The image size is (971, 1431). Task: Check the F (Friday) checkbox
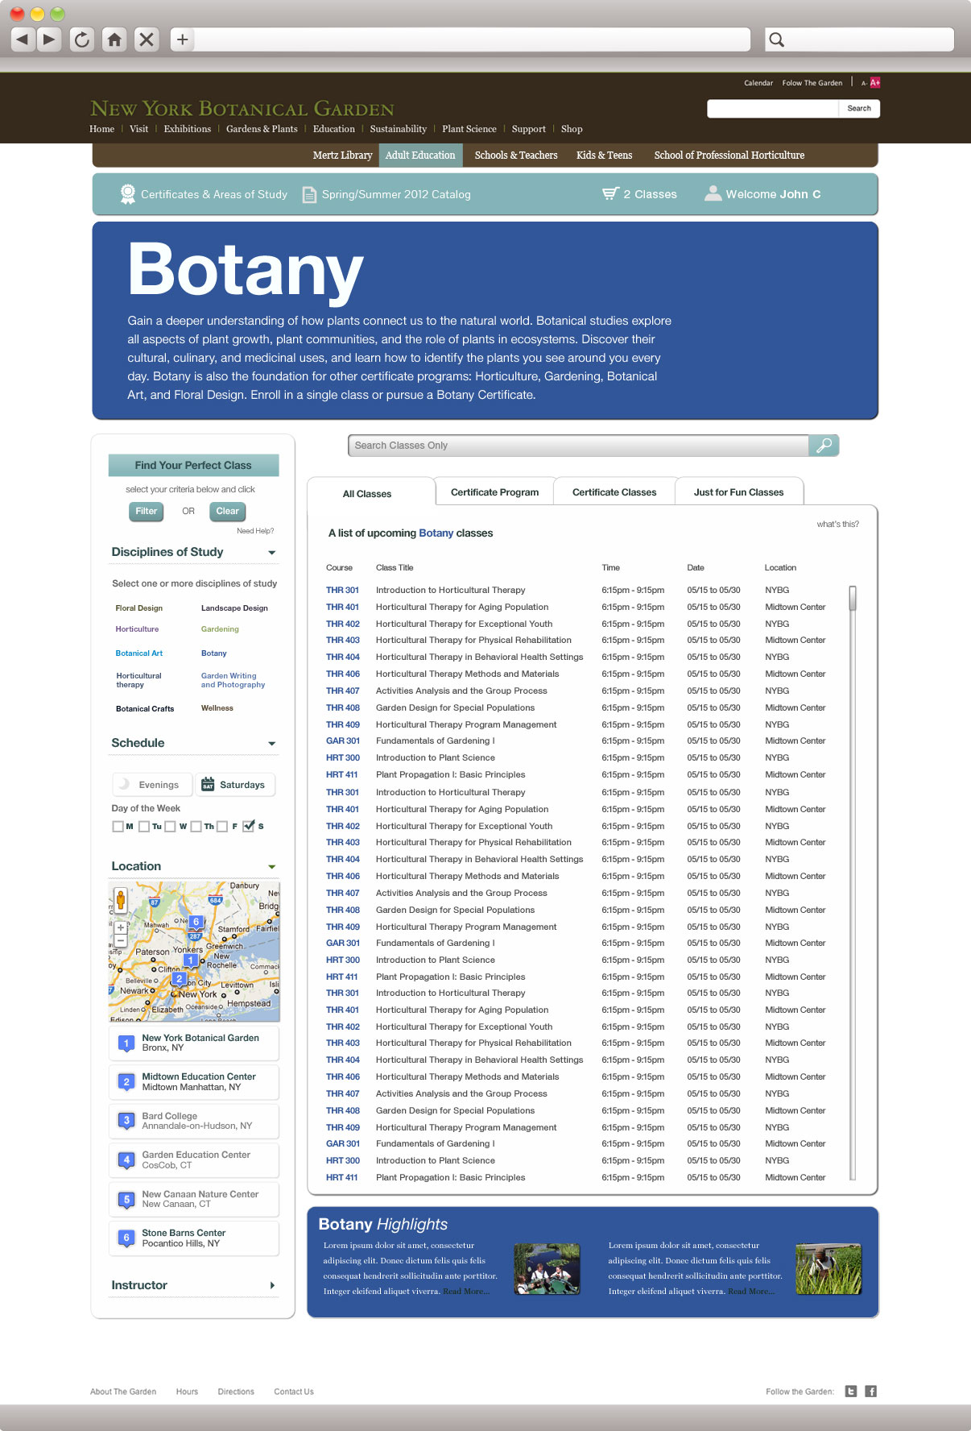point(221,826)
